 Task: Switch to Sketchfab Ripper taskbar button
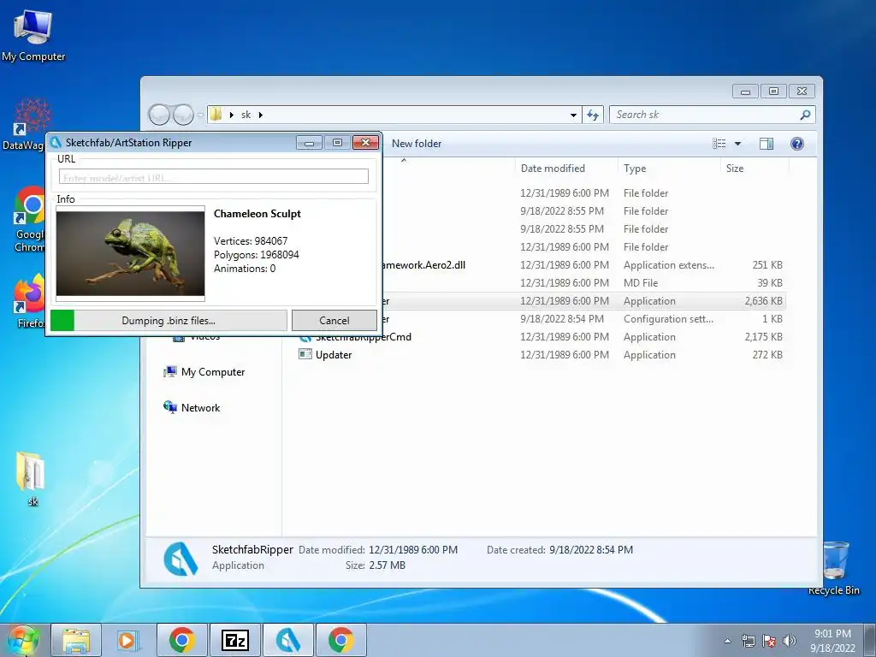coord(288,640)
